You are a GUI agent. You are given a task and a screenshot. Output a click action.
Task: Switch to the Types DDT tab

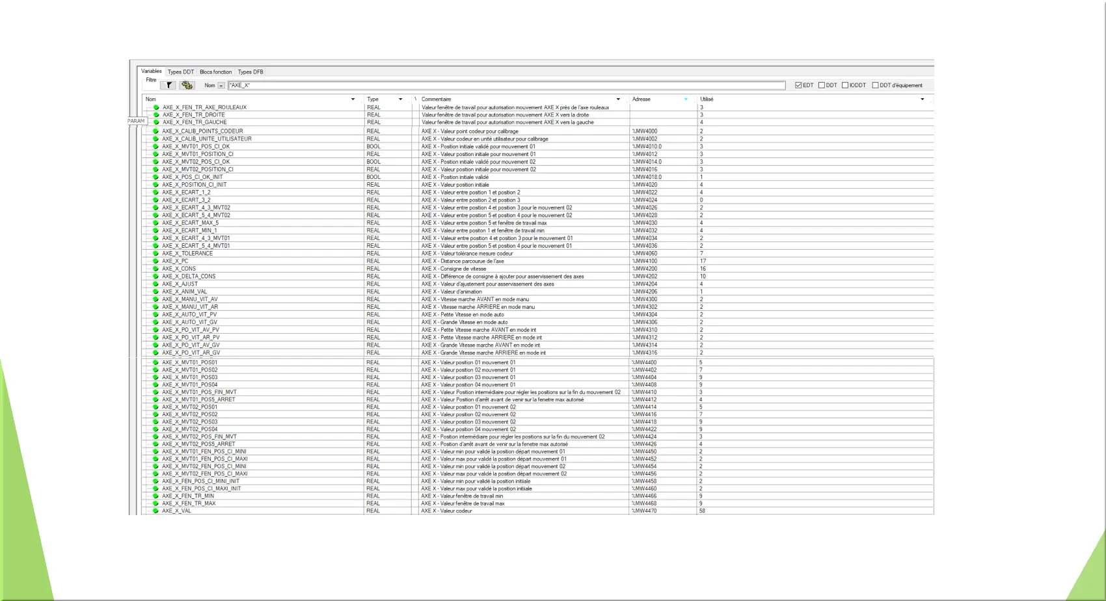[x=181, y=72]
